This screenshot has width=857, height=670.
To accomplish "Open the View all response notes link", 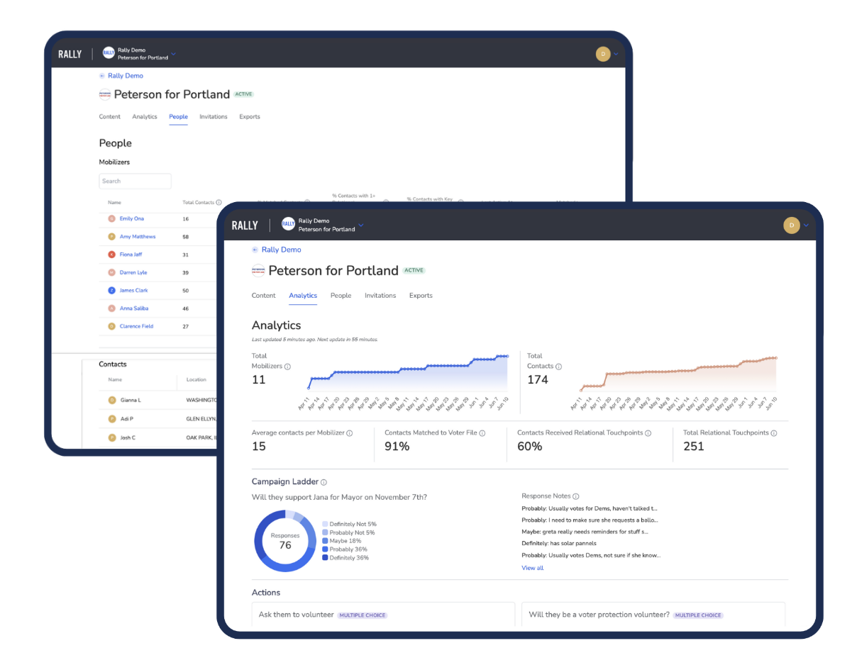I will coord(532,568).
